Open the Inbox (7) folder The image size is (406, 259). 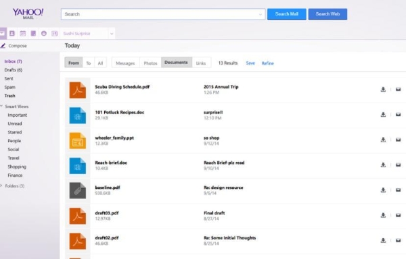(x=14, y=61)
